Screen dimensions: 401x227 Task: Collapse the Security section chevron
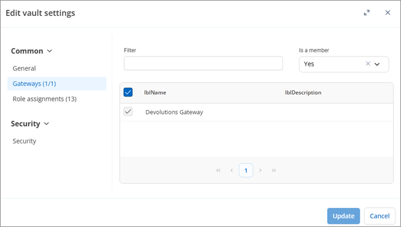46,124
